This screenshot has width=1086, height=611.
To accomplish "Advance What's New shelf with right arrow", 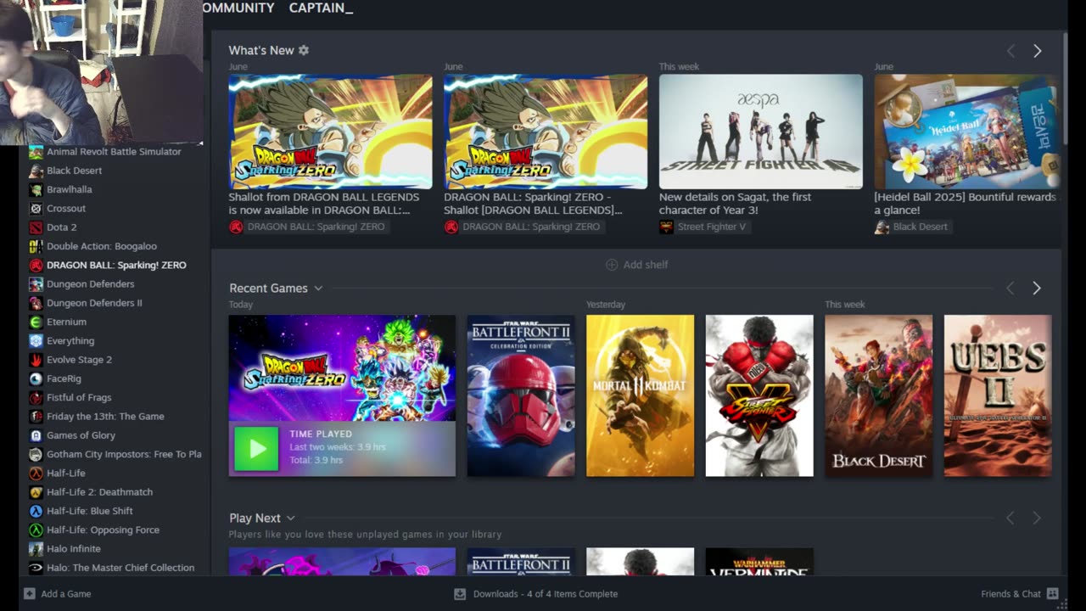I will (x=1037, y=51).
